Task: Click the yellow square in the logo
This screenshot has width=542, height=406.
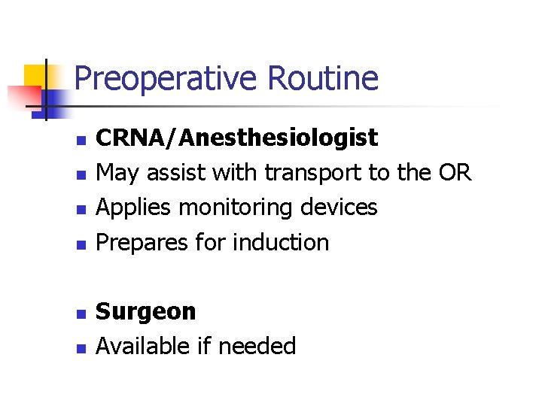Action: [x=35, y=75]
